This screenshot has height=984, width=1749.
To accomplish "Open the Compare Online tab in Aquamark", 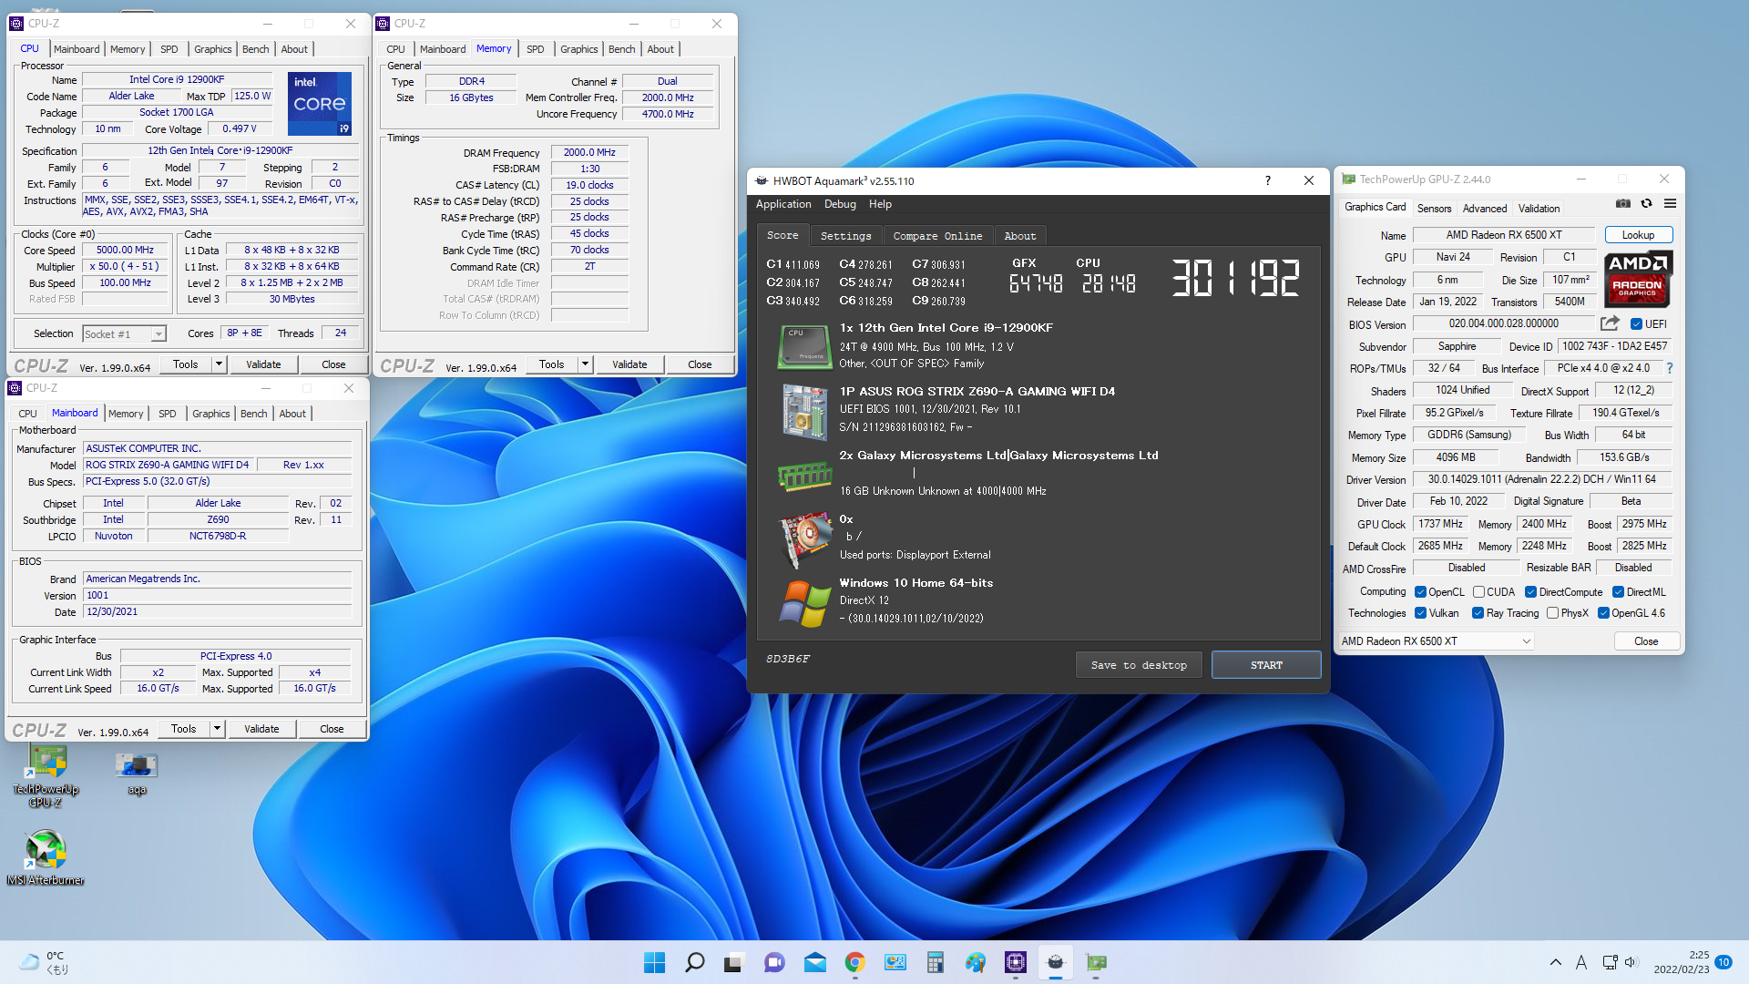I will 937,236.
